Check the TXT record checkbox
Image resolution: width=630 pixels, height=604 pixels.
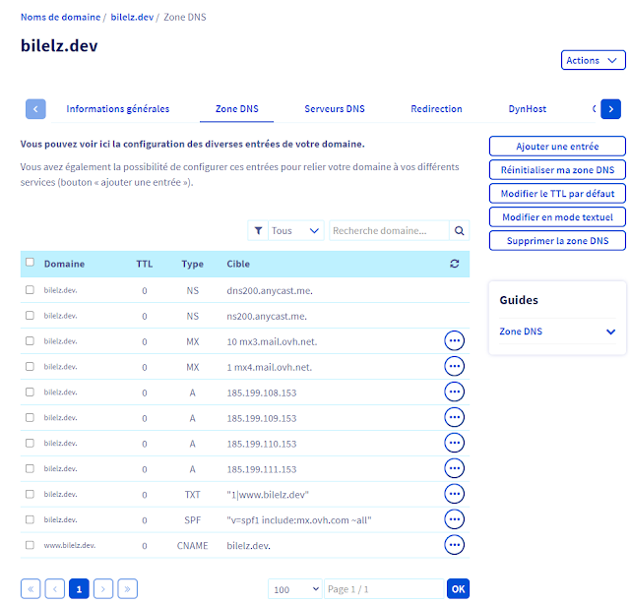point(30,494)
